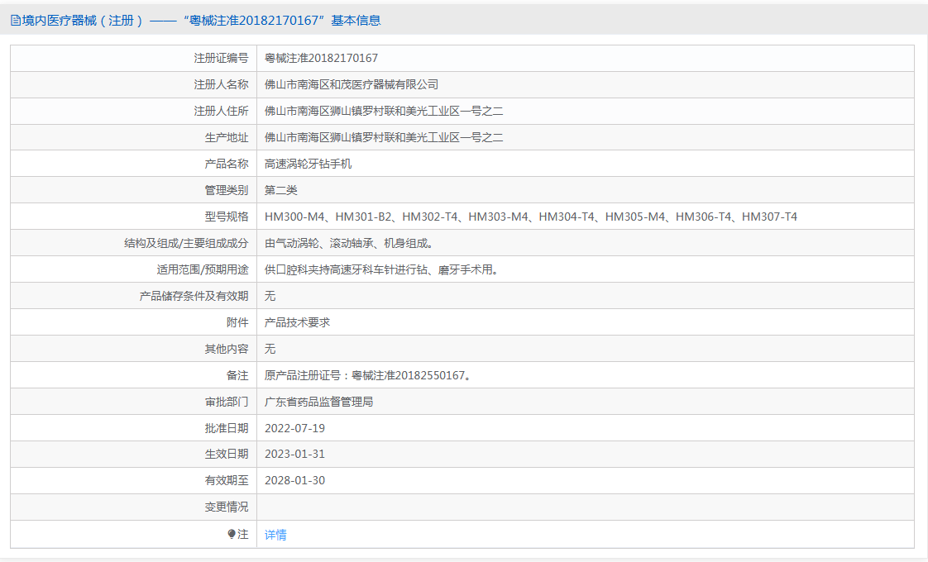The image size is (928, 562).
Task: Click the 生效日期 label
Action: point(227,454)
